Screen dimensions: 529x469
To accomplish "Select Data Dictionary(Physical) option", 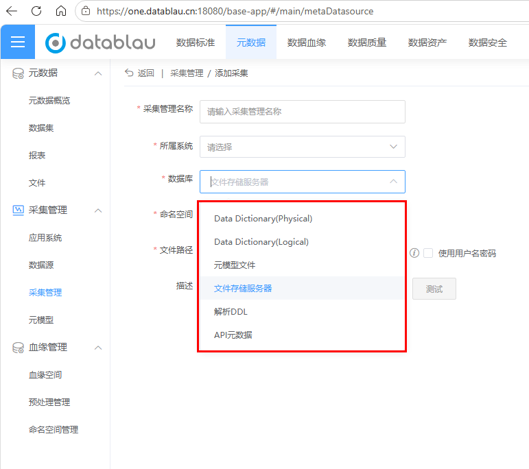I will point(303,219).
